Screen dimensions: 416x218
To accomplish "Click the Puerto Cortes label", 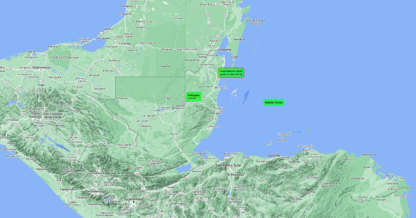I will click(232, 154).
